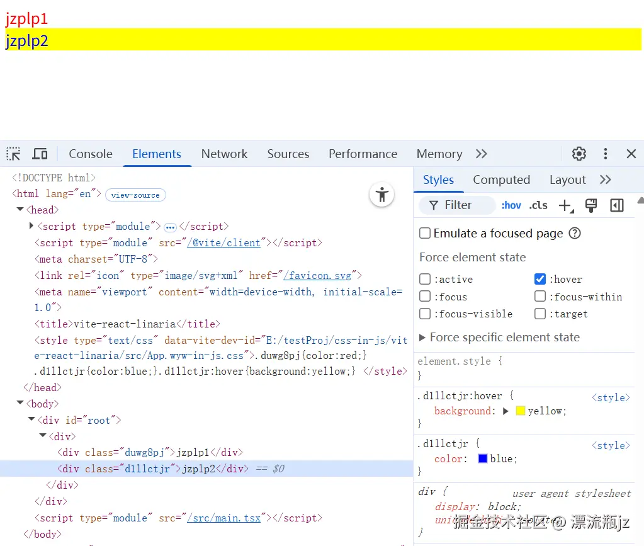Click the sidebar layout toggle icon
This screenshot has width=644, height=546.
pyautogui.click(x=616, y=205)
